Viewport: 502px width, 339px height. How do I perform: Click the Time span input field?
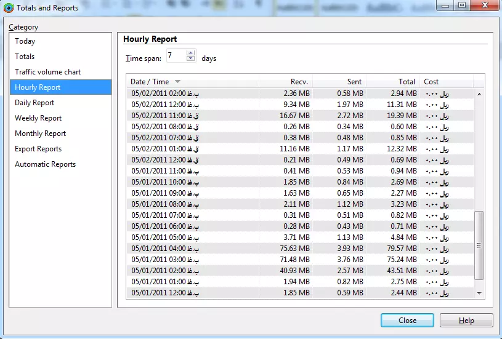[x=175, y=57]
